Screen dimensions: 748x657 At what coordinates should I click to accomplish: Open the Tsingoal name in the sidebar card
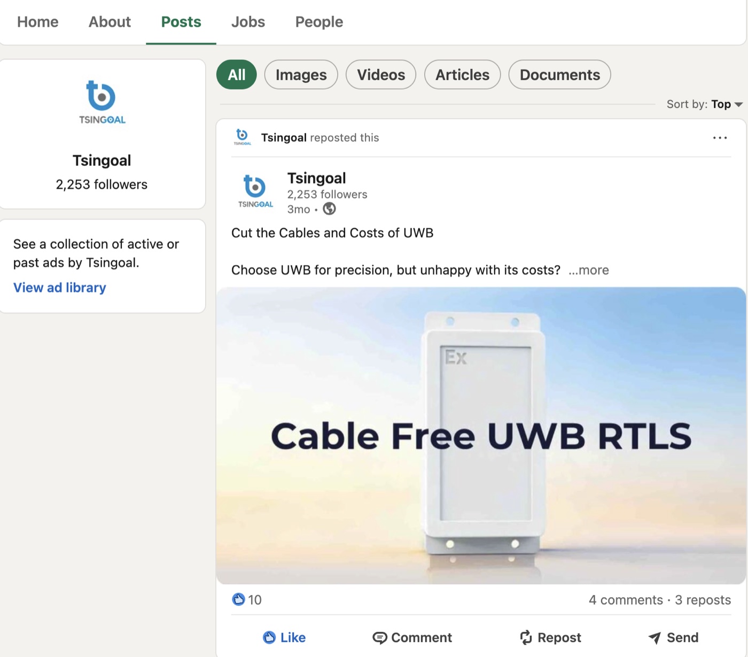click(x=102, y=160)
